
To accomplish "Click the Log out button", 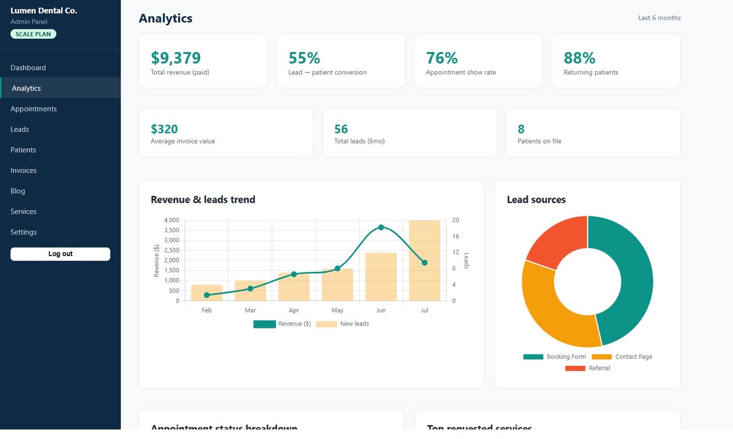I will (x=60, y=254).
